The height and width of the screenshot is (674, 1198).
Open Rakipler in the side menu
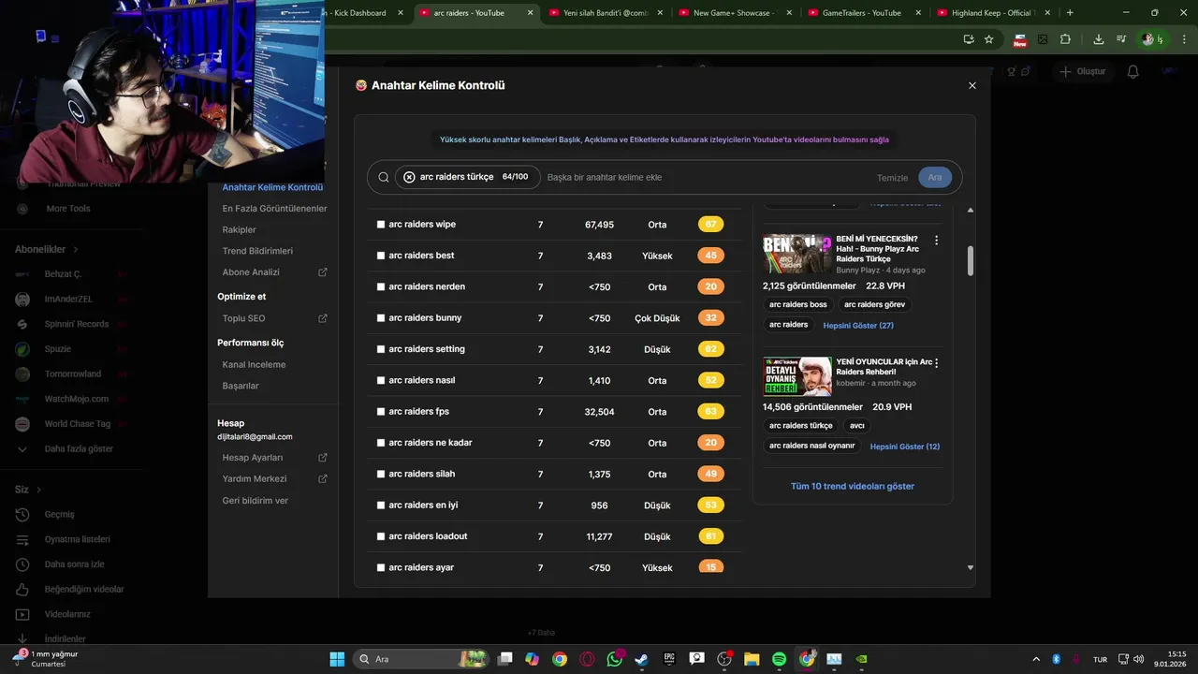pyautogui.click(x=239, y=230)
